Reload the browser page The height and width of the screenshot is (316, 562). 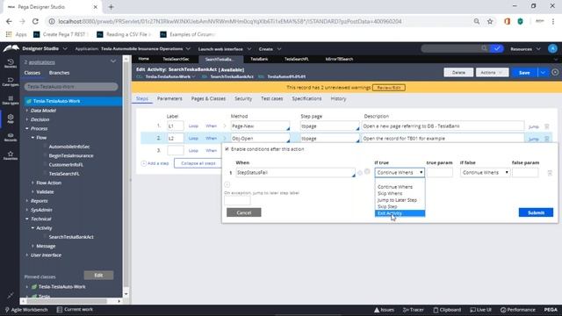[35, 21]
